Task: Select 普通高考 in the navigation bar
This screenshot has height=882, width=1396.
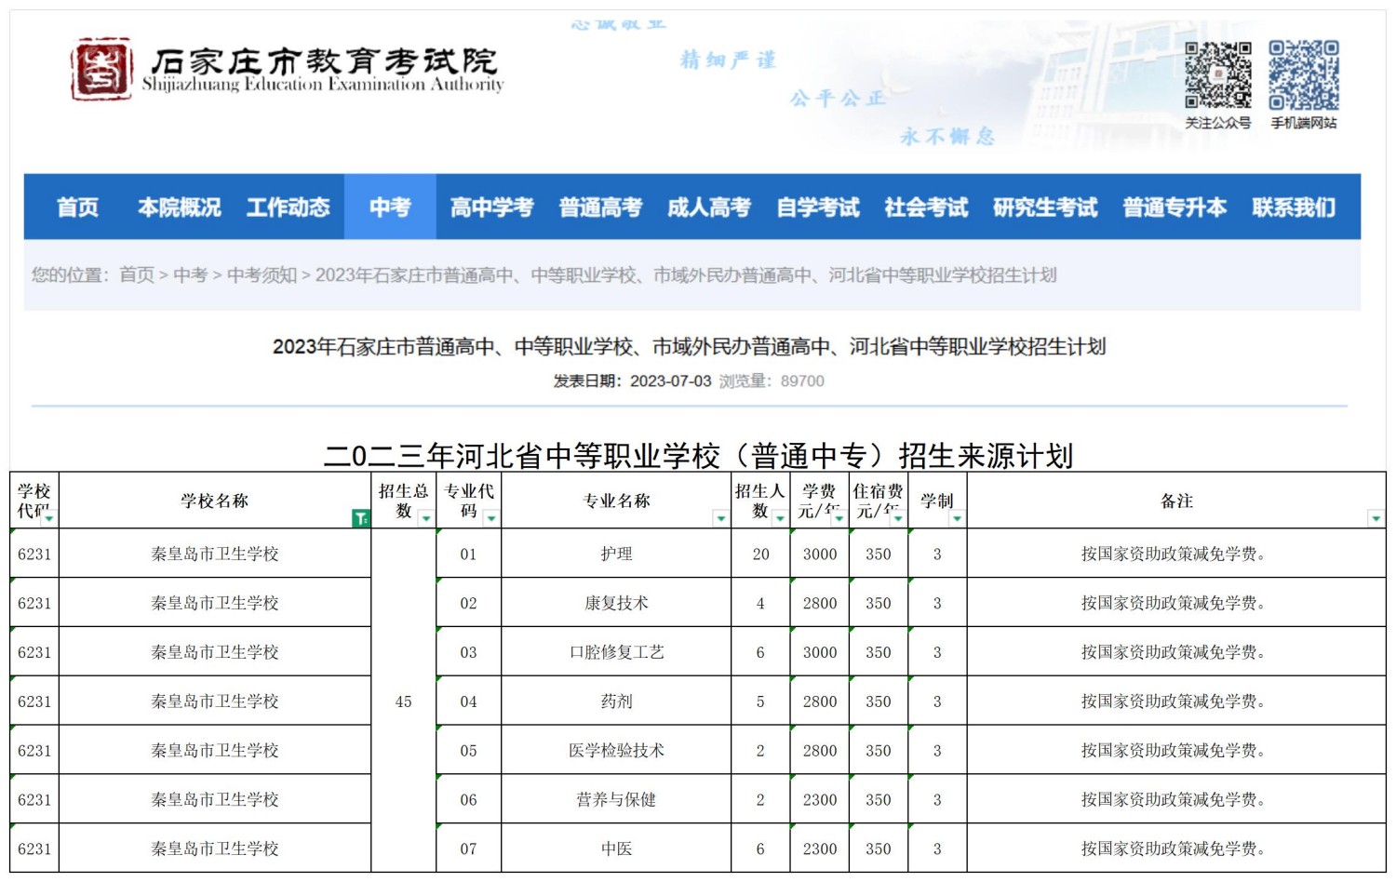Action: click(x=600, y=207)
